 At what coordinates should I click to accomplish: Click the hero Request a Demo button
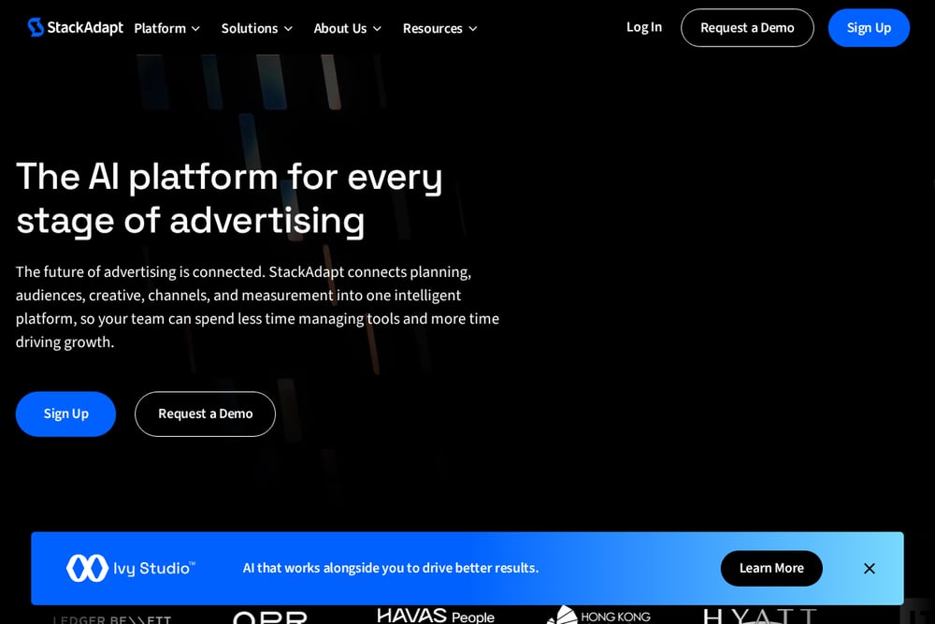pos(205,414)
